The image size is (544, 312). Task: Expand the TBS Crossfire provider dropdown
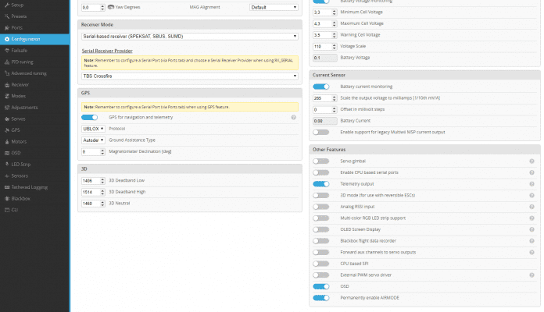[x=190, y=76]
